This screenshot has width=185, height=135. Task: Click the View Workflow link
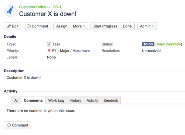click(169, 44)
